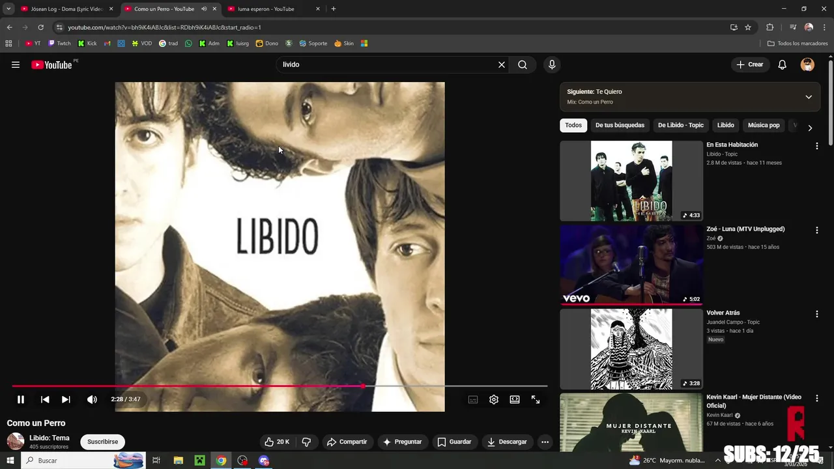Reload the current page
Screen dimensions: 834x469
click(40, 27)
